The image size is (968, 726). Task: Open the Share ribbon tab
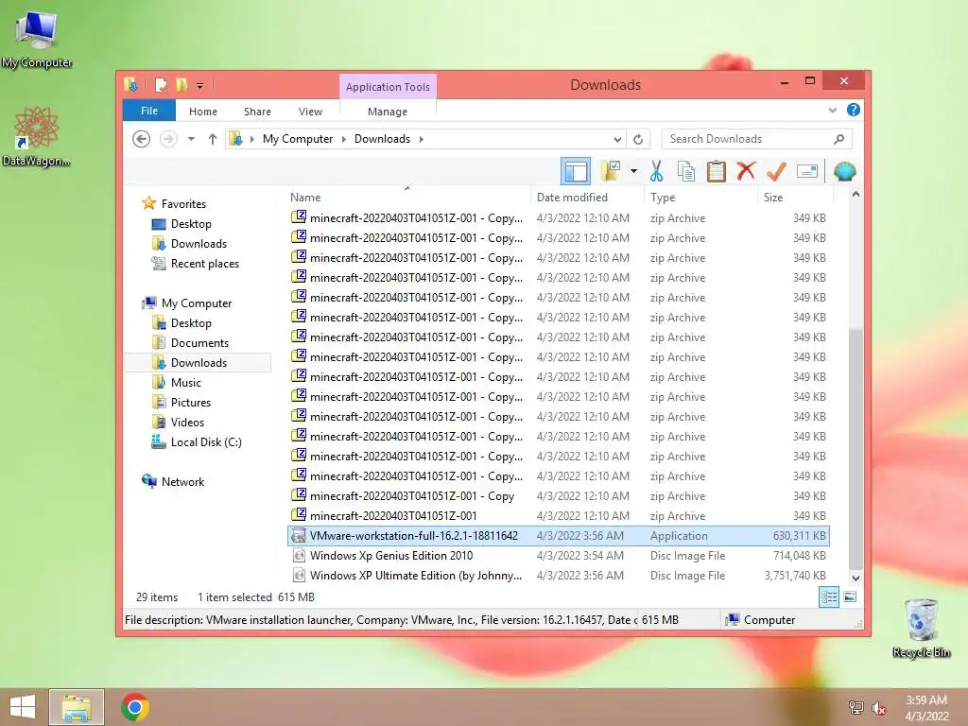click(257, 112)
